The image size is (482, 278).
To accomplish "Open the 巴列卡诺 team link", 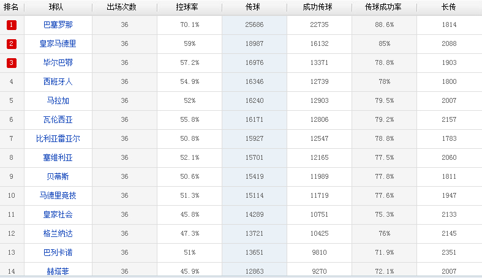I will [58, 253].
